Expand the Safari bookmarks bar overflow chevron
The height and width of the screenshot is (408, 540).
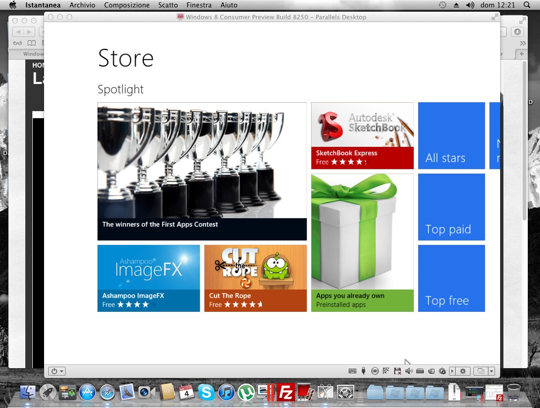(523, 43)
